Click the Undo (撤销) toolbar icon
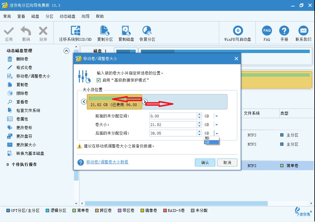This screenshot has width=315, height=222. pyautogui.click(x=26, y=33)
